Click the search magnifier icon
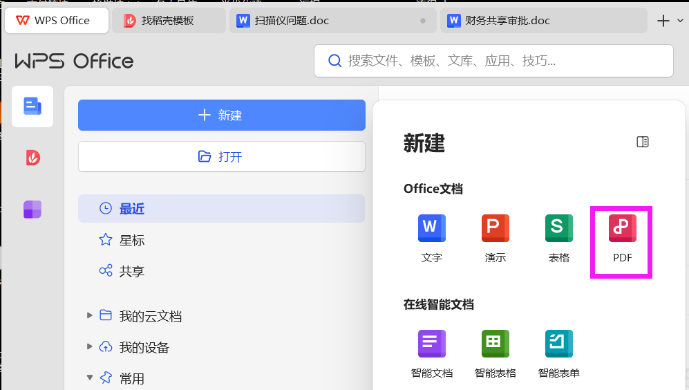 coord(334,61)
